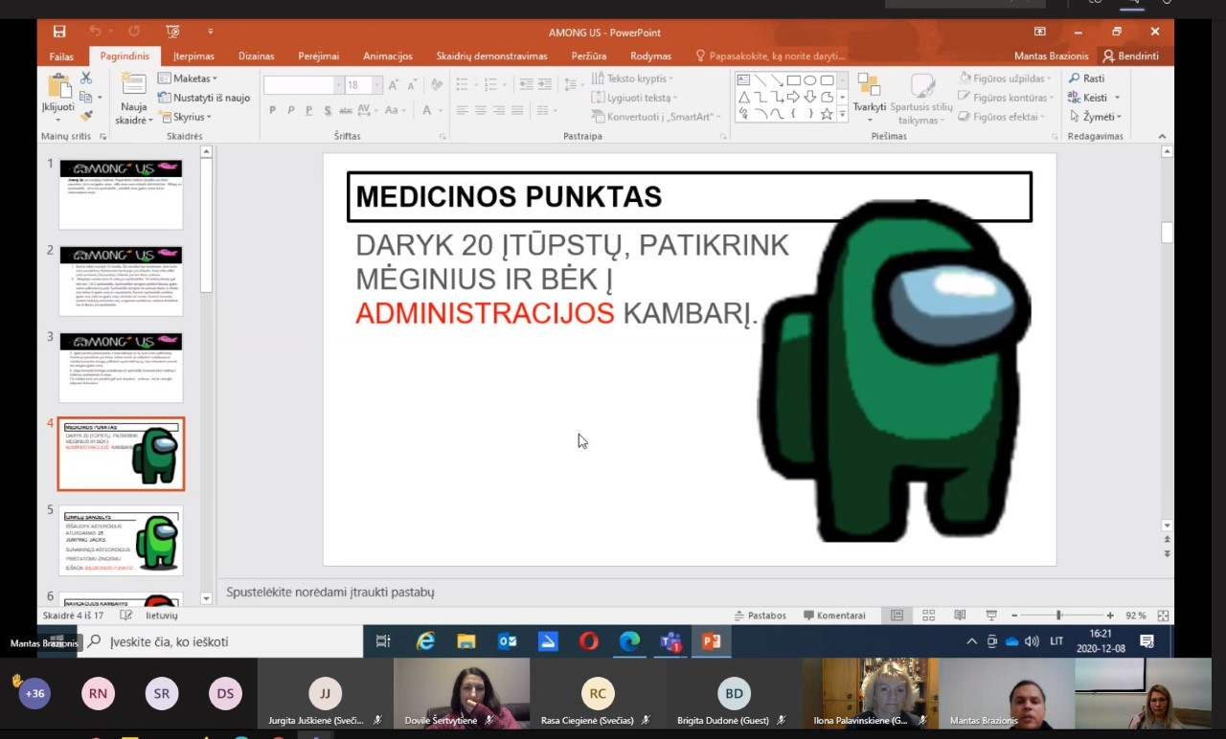Start slideshow from the status bar
This screenshot has height=739, width=1226.
[991, 616]
